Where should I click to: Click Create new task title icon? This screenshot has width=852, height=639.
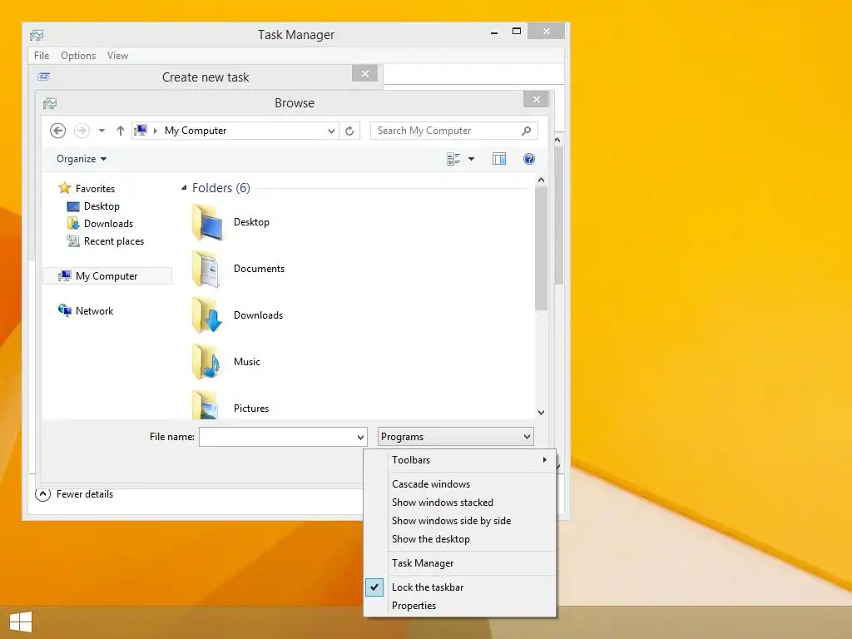pos(44,77)
